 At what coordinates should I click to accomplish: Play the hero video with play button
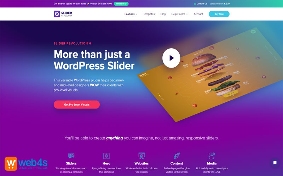[171, 58]
